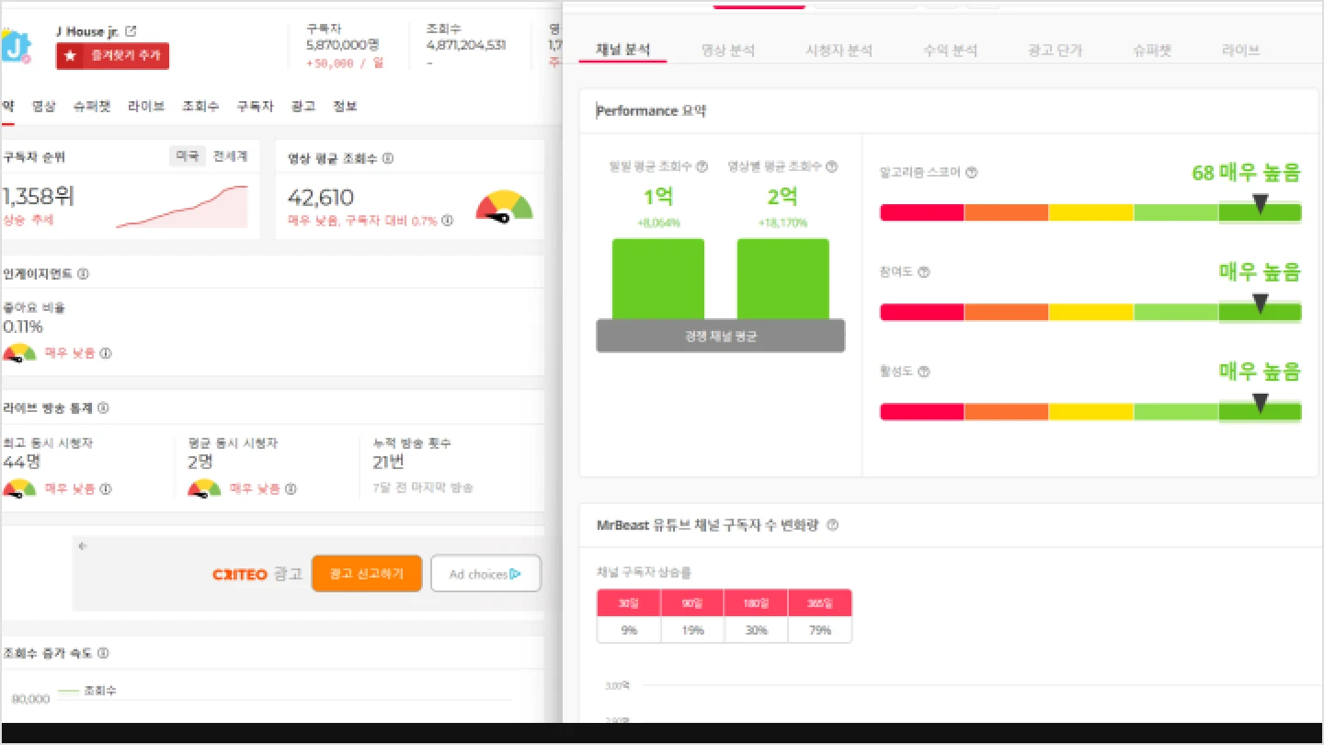
Task: Click the Ad choices button
Action: coord(485,574)
